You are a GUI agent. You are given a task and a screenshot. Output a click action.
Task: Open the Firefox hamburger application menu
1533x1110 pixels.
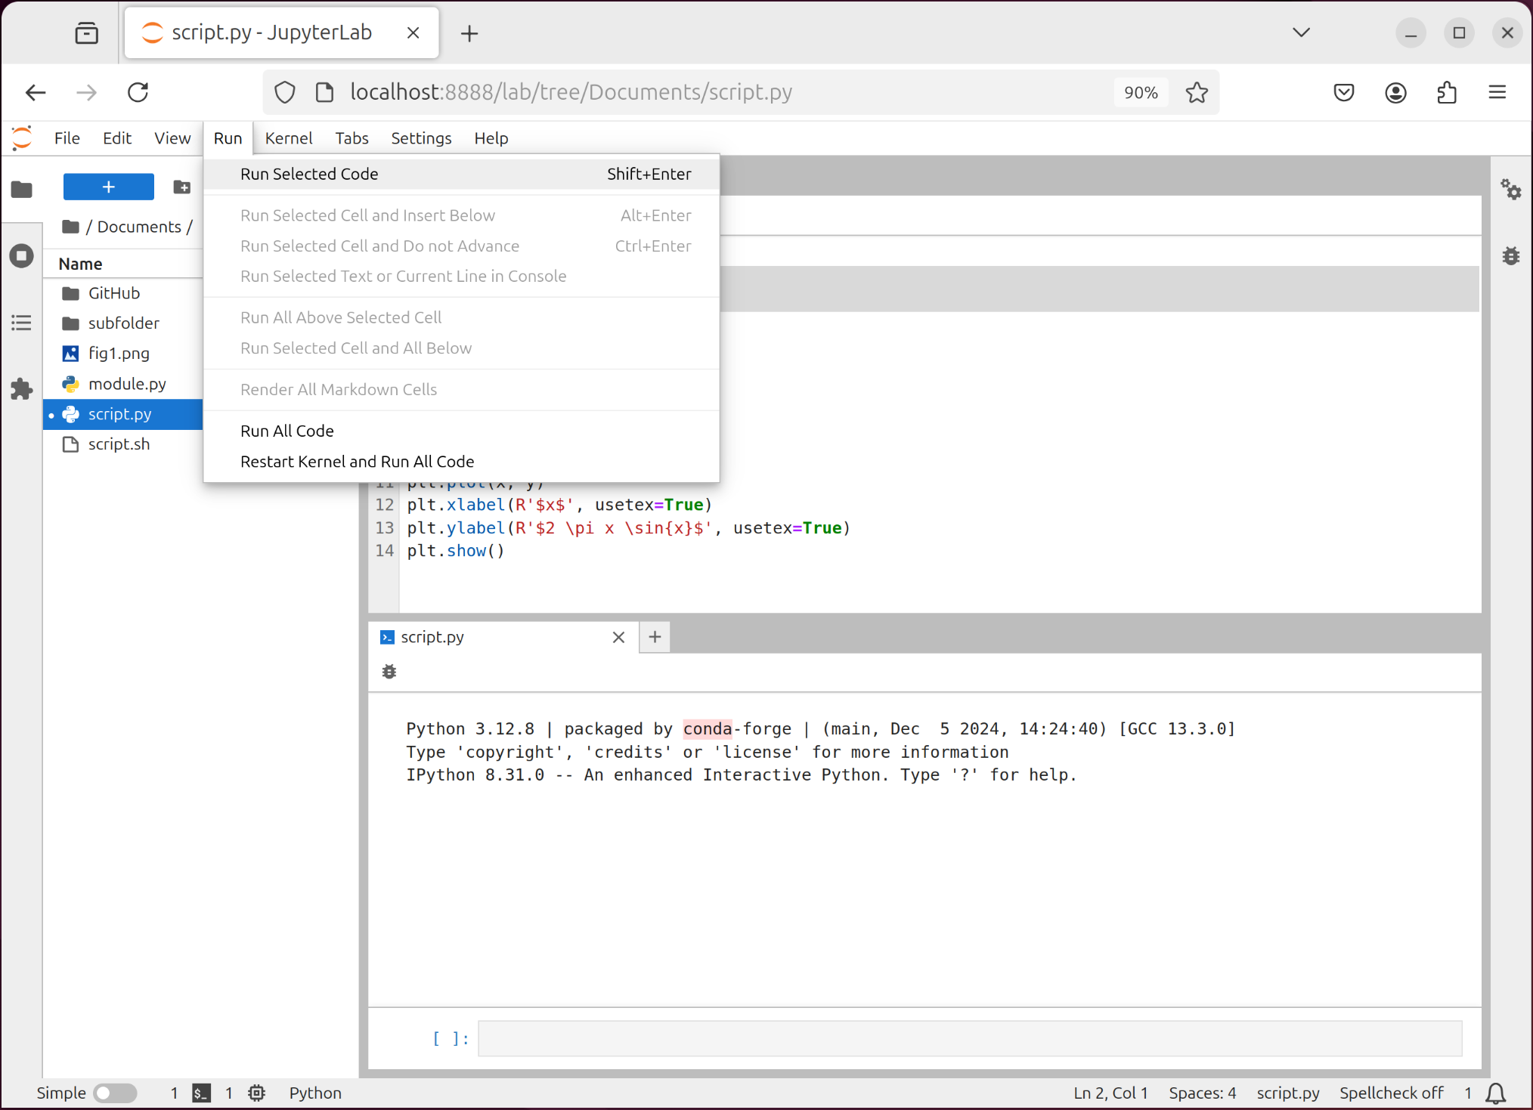(1497, 92)
